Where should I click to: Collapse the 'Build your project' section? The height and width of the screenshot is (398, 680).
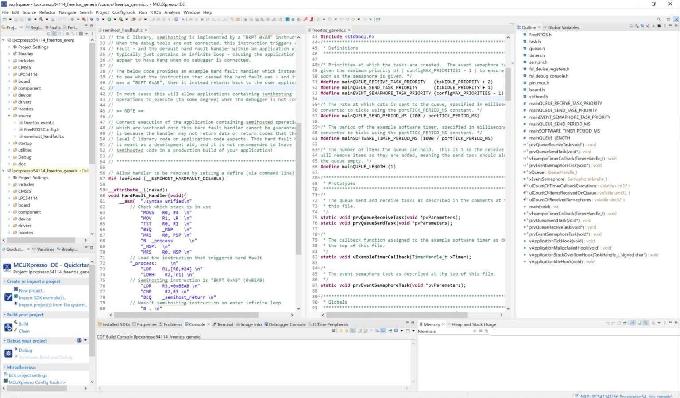coord(4,315)
